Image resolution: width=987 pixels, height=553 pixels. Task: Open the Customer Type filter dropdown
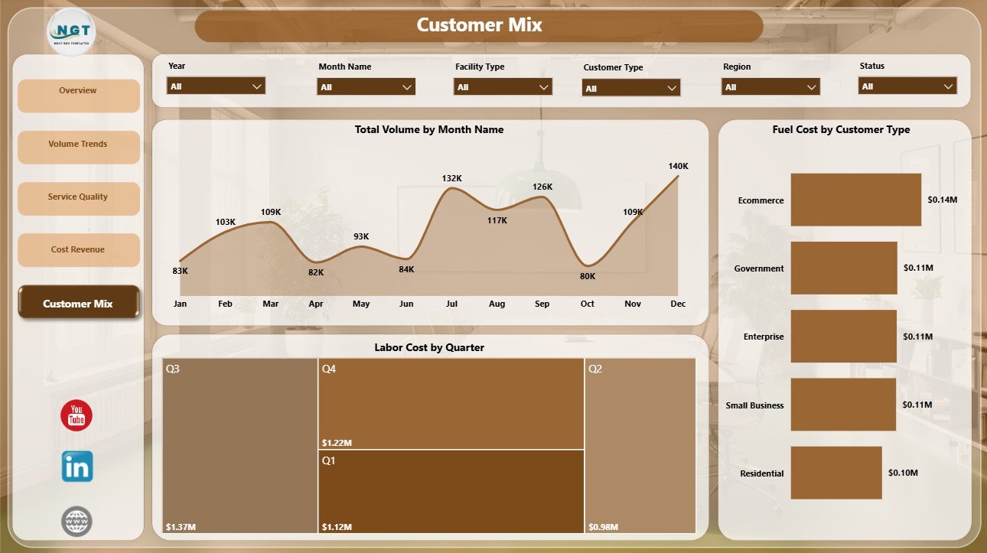coord(631,88)
